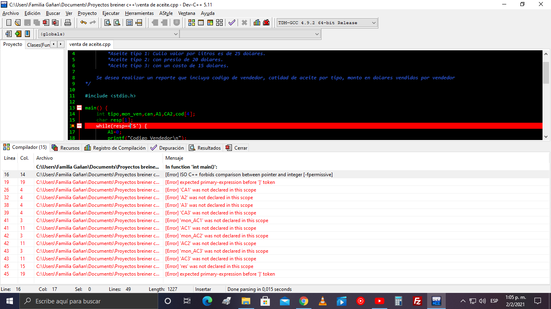551x309 pixels.
Task: Open the TDM-GCC 4.9.2 compiler dropdown
Action: click(x=374, y=23)
